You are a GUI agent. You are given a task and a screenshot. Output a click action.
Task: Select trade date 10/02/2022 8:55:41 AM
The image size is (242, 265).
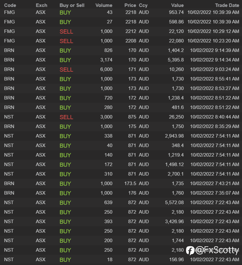click(215, 79)
